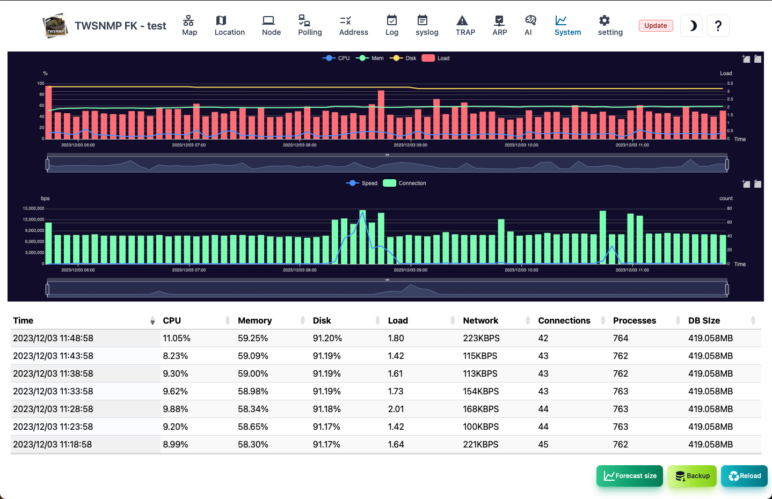Click the Backup button
772x499 pixels.
[x=692, y=476]
